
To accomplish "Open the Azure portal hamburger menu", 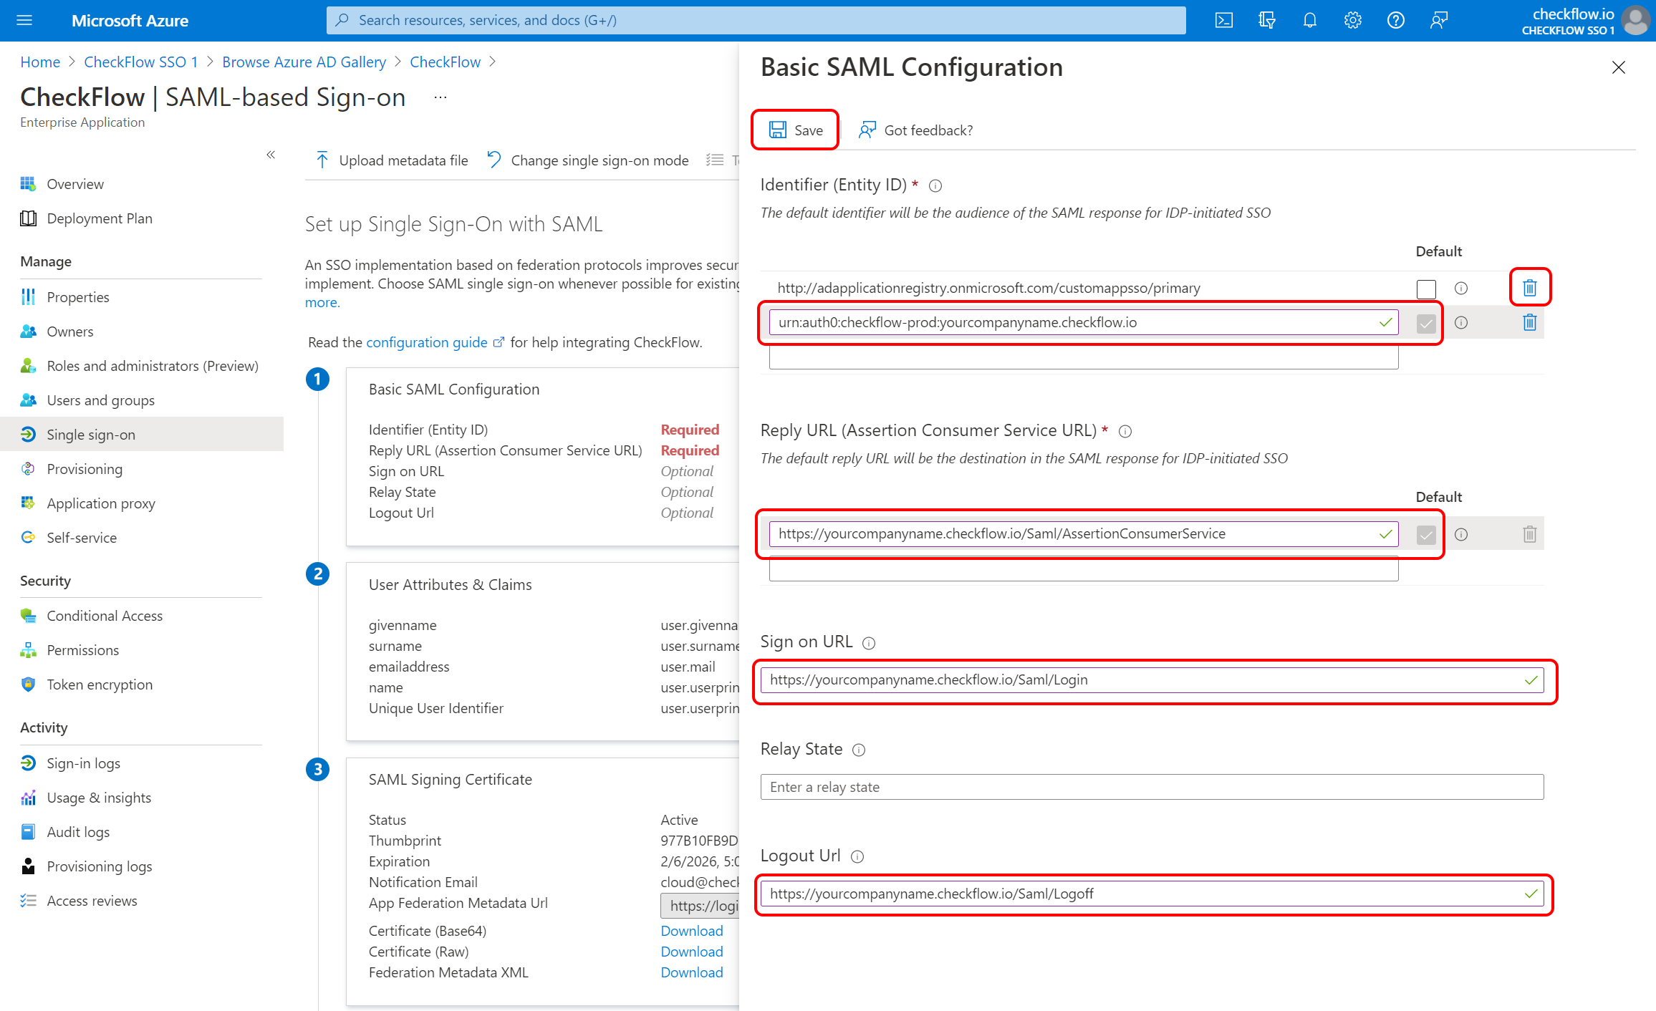I will 24,20.
